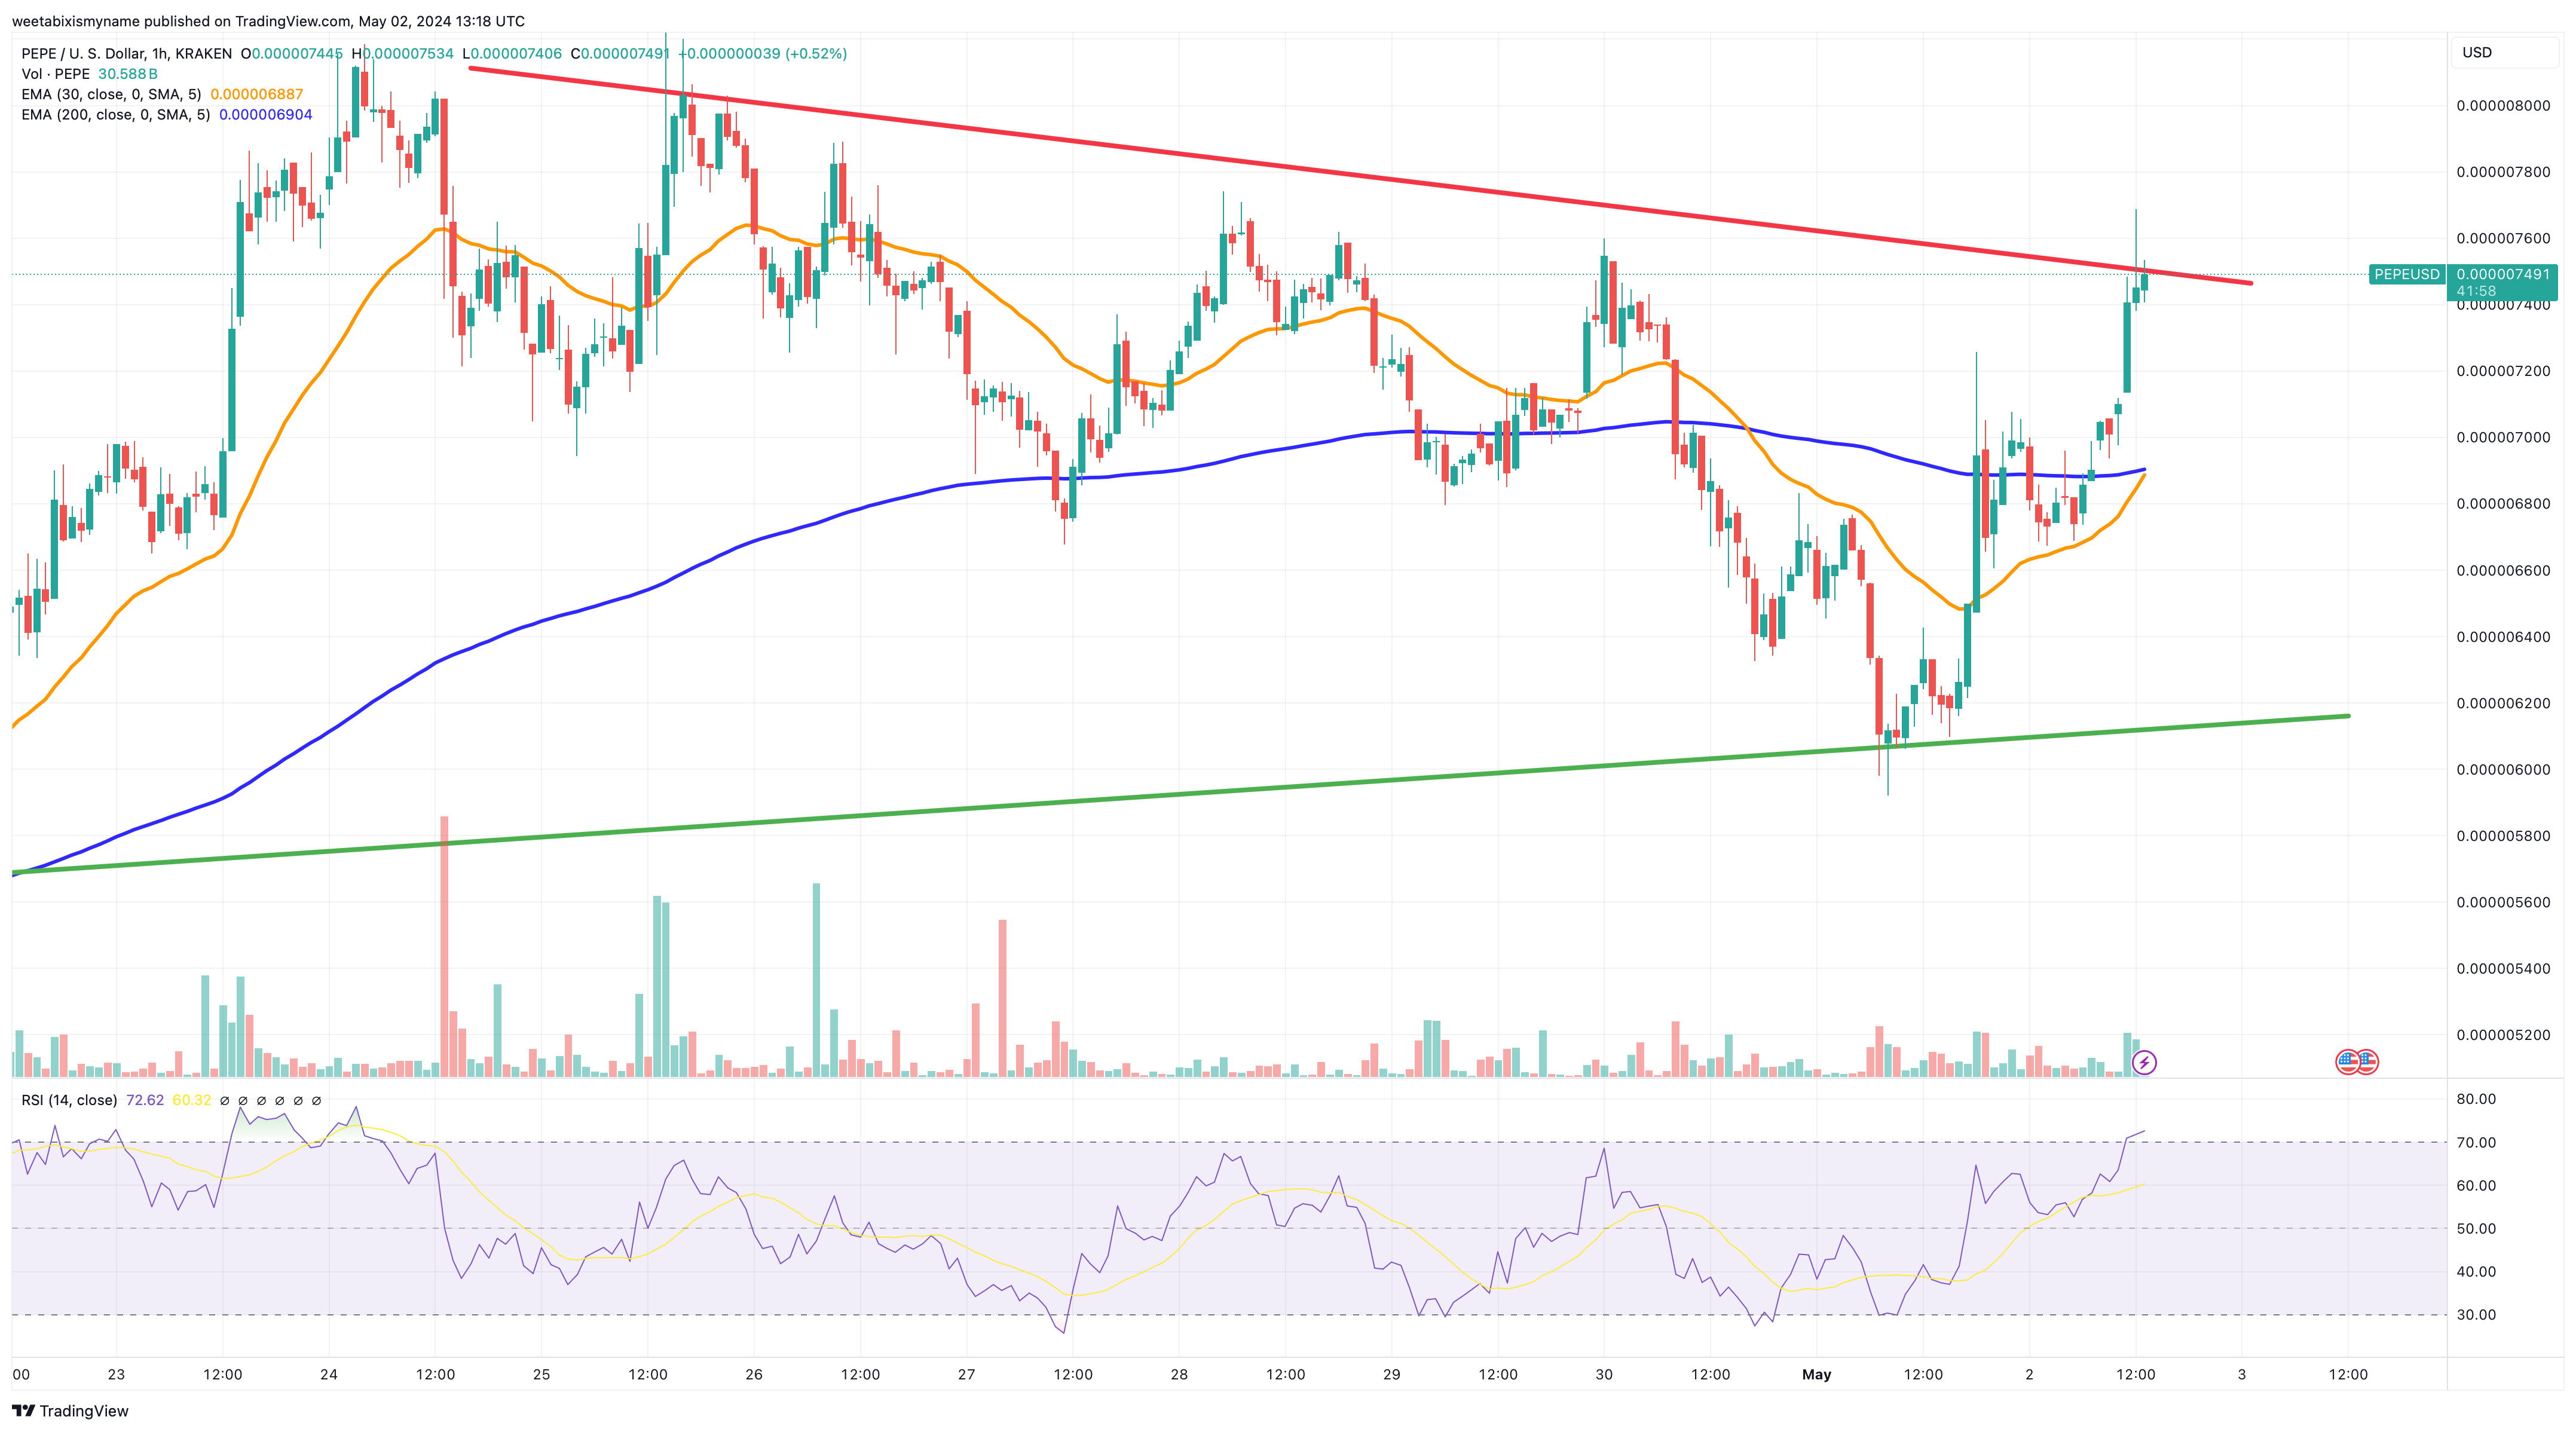Image resolution: width=2576 pixels, height=1432 pixels.
Task: Click date label 25 on time axis
Action: [x=541, y=1374]
